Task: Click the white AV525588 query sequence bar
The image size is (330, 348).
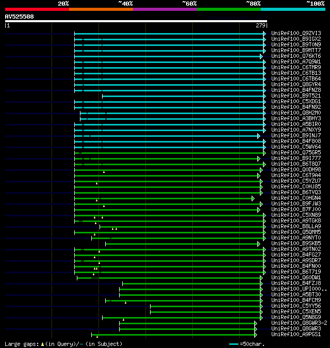Action: [x=136, y=21]
